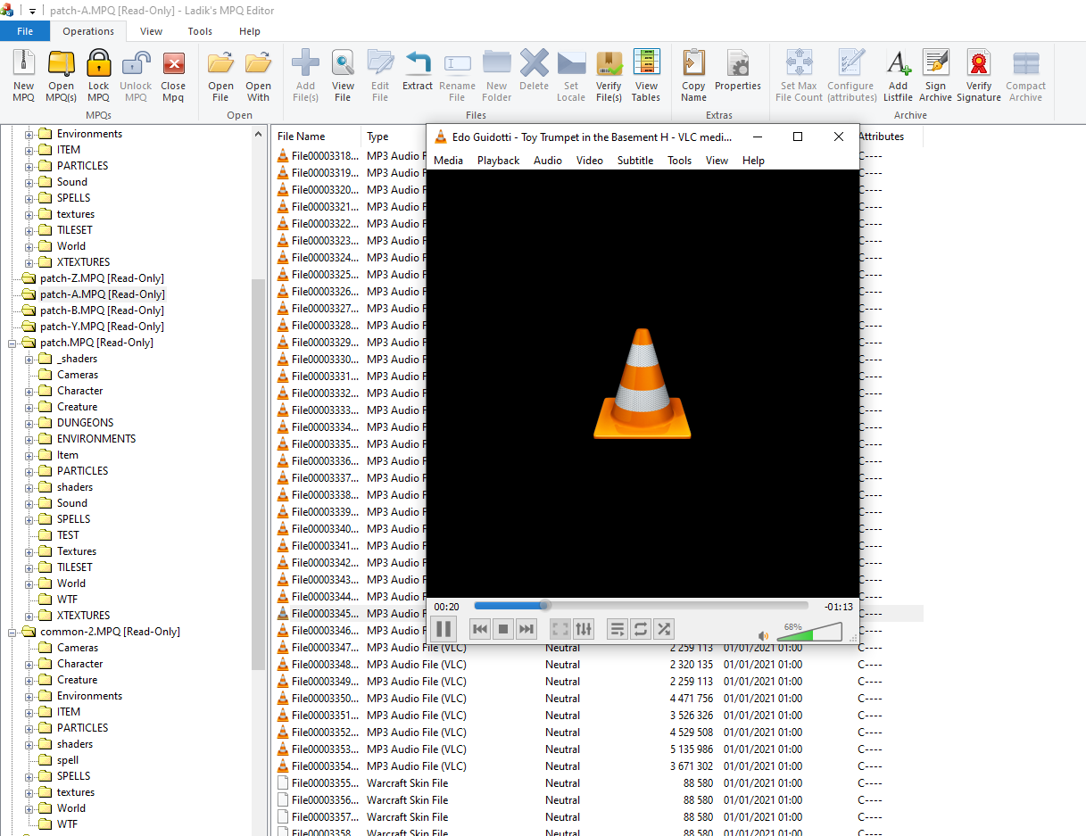Screen dimensions: 1086x836
Task: Select file row File00003350
Action: tap(596, 699)
